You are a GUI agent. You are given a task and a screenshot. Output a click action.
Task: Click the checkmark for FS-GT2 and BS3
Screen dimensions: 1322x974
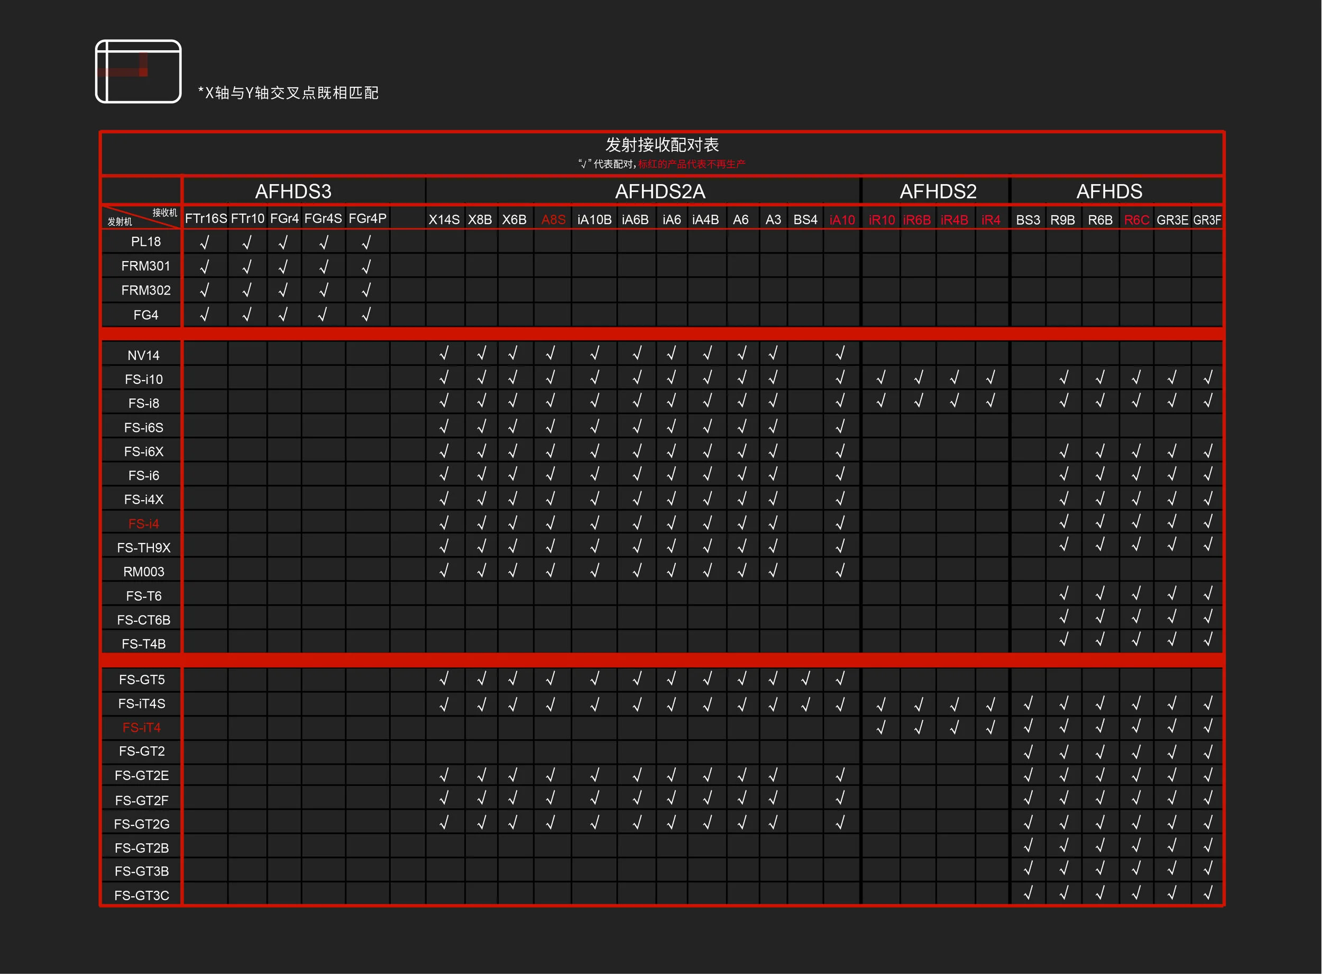click(x=1028, y=752)
